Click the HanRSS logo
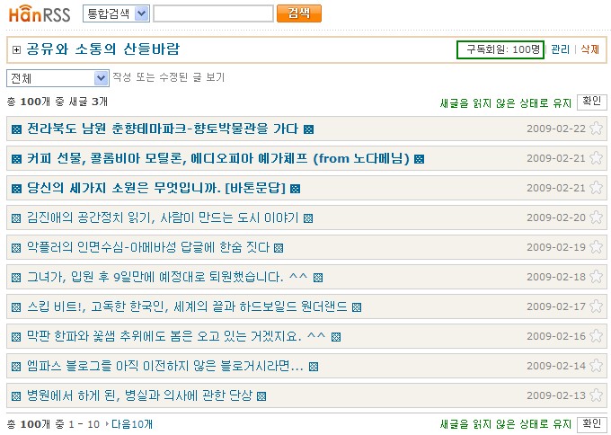This screenshot has width=611, height=435. point(40,14)
